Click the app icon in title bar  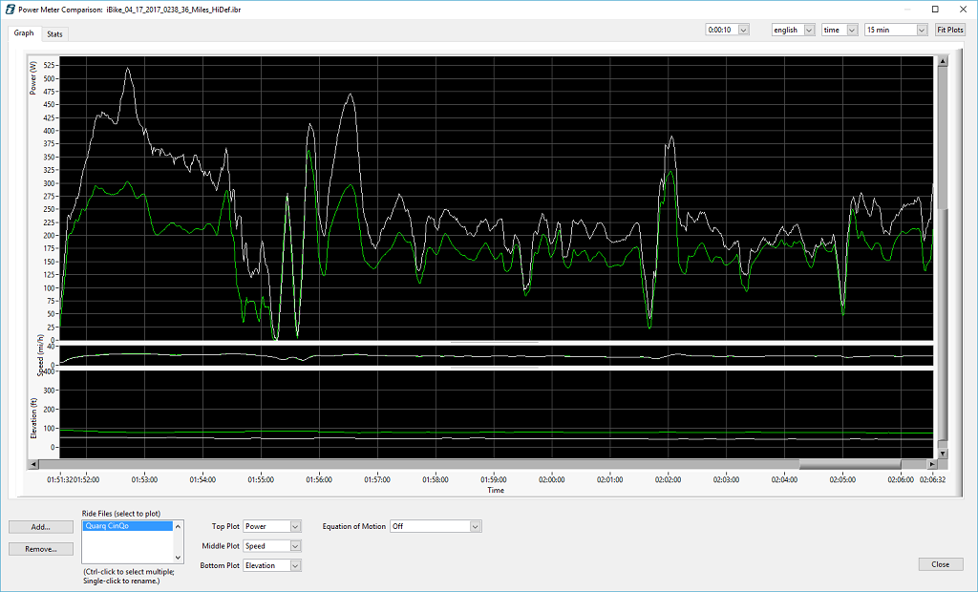10,9
